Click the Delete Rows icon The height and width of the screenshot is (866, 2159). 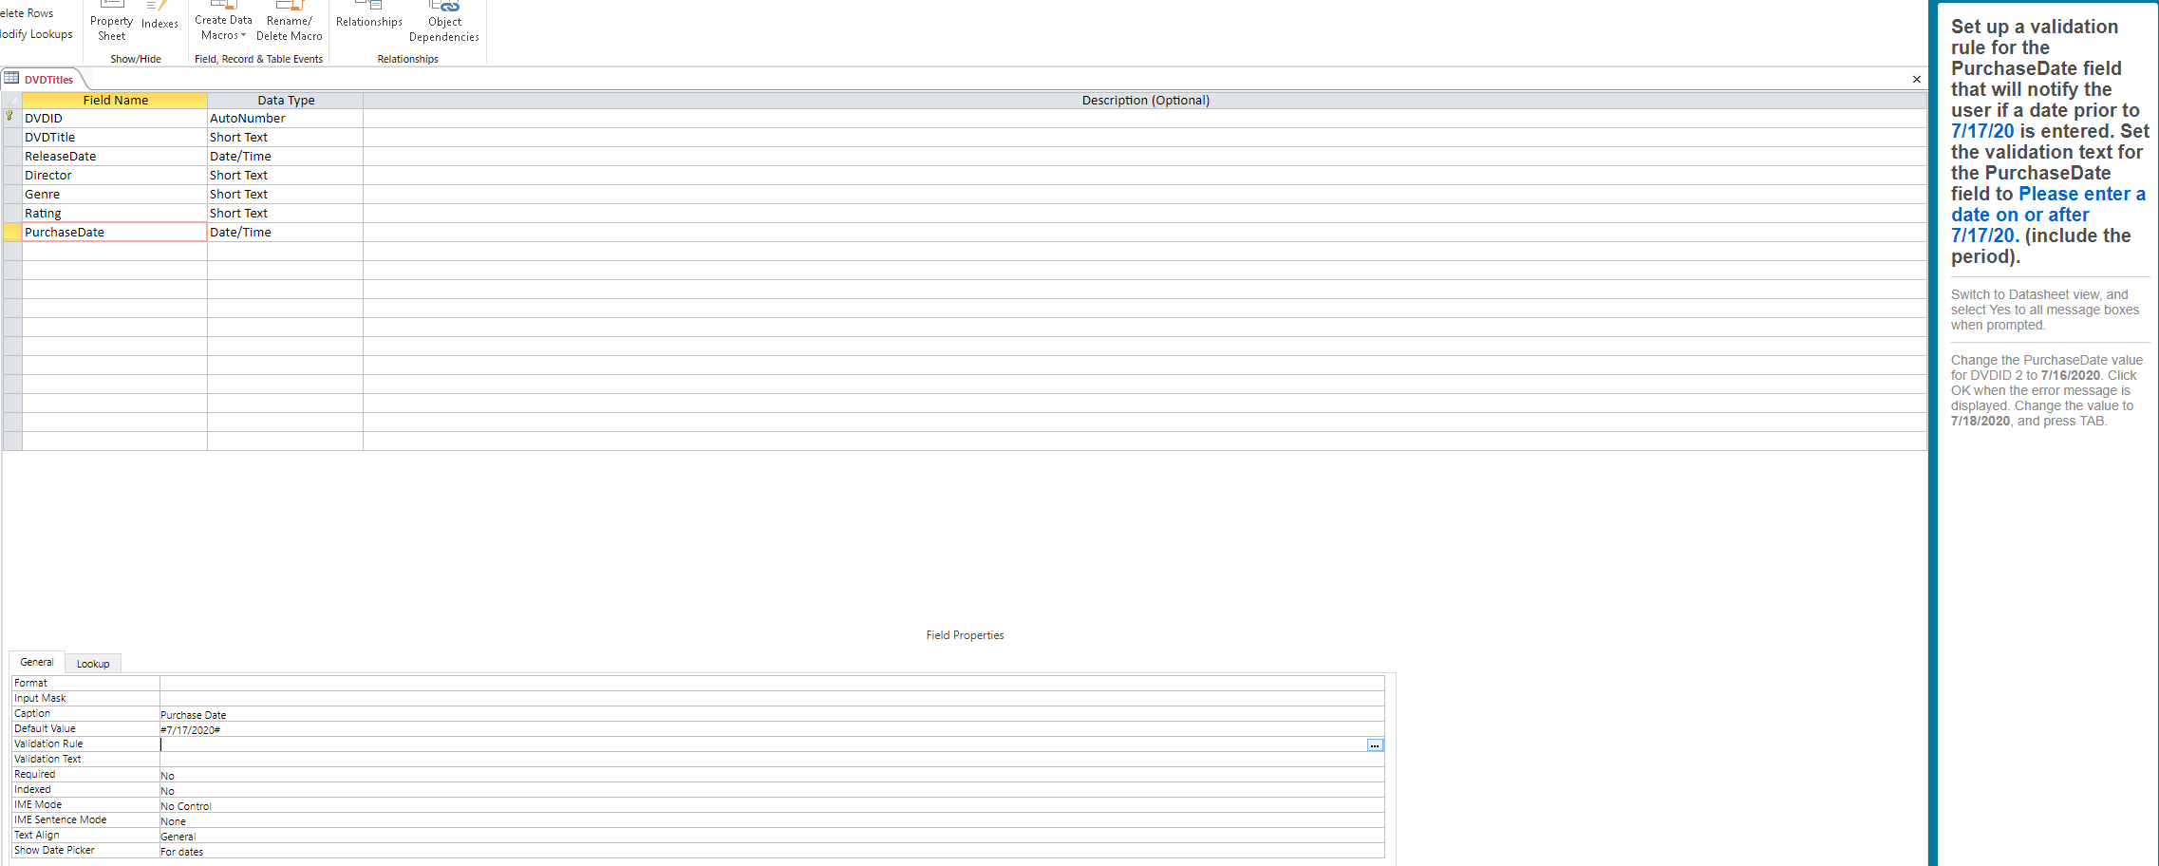pyautogui.click(x=26, y=12)
